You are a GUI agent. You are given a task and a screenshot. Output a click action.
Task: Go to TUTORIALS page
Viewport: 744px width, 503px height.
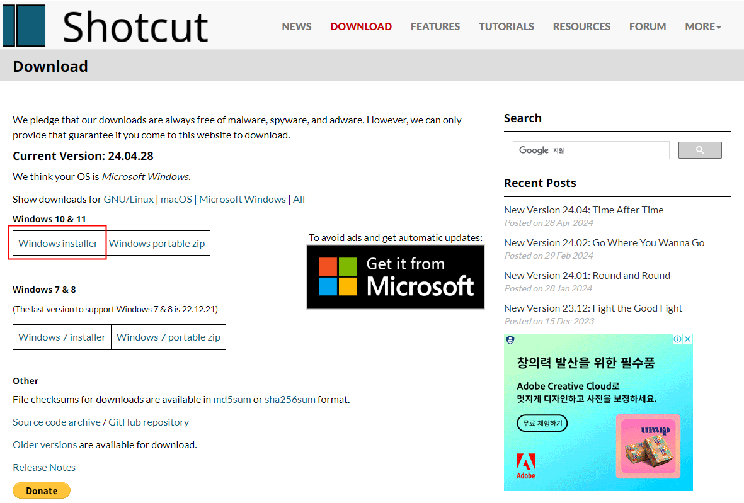506,26
